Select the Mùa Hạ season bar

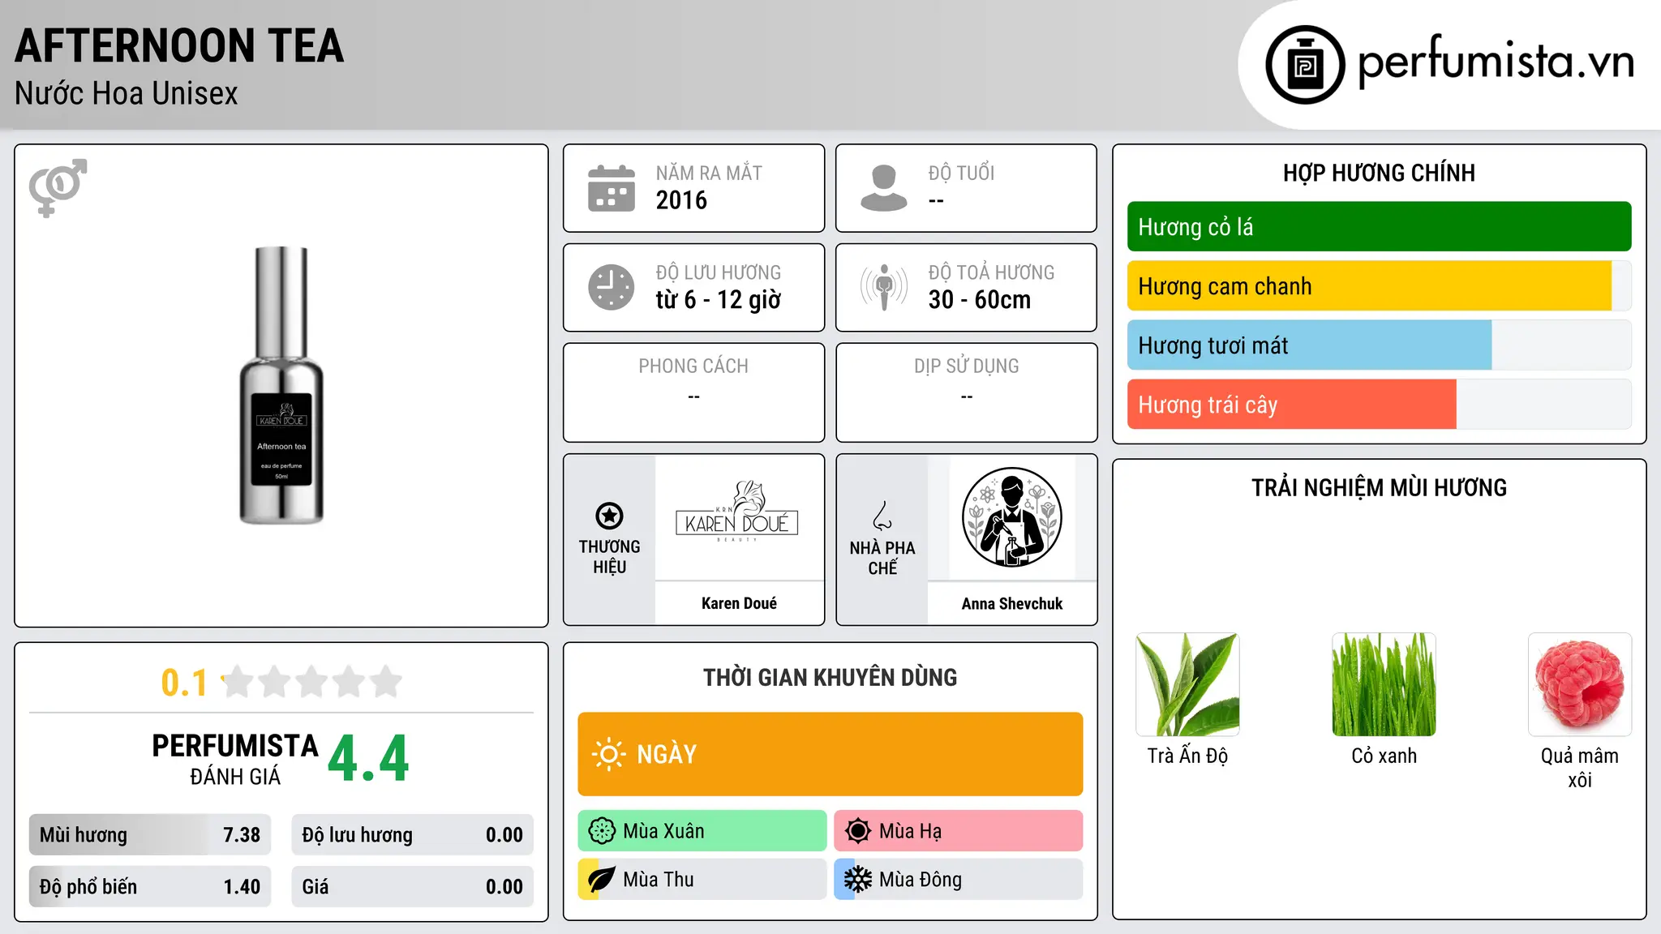coord(959,831)
